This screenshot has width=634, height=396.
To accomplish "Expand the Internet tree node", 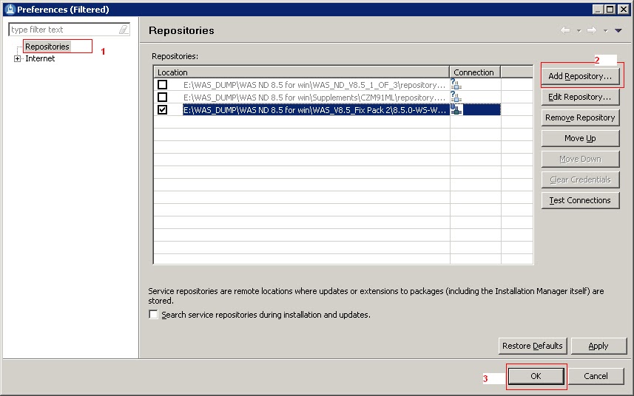I will [17, 59].
